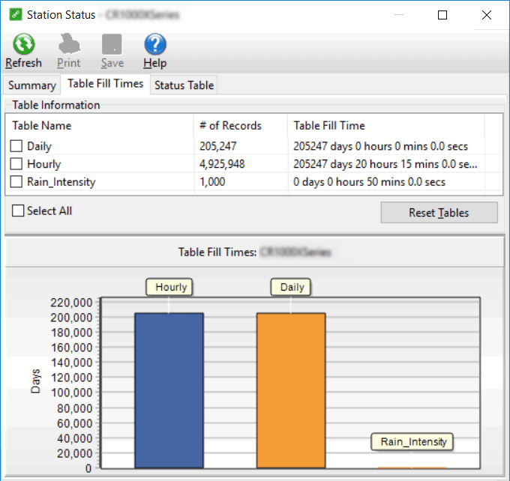The image size is (510, 481).
Task: Click the Days axis label
Action: [35, 381]
